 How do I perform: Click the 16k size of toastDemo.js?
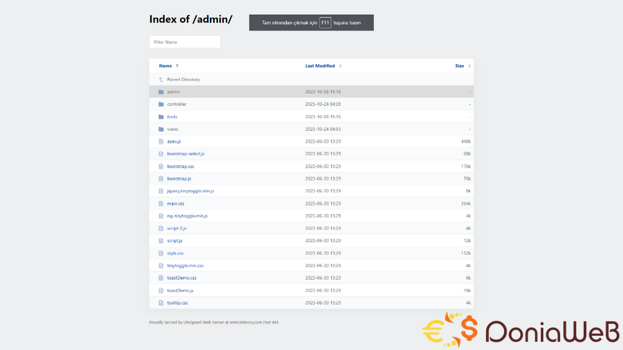pyautogui.click(x=467, y=290)
